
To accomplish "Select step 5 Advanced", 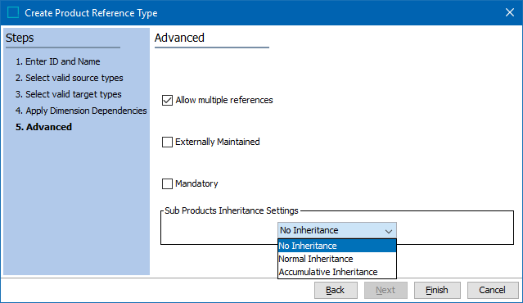I will (43, 127).
